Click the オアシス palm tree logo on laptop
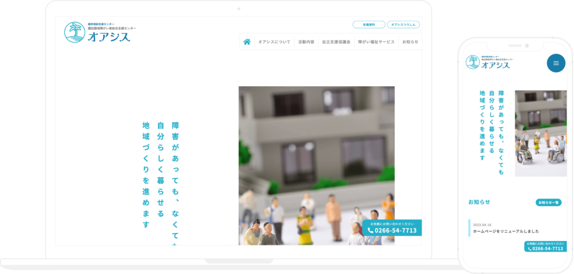574x274 pixels. pyautogui.click(x=75, y=32)
